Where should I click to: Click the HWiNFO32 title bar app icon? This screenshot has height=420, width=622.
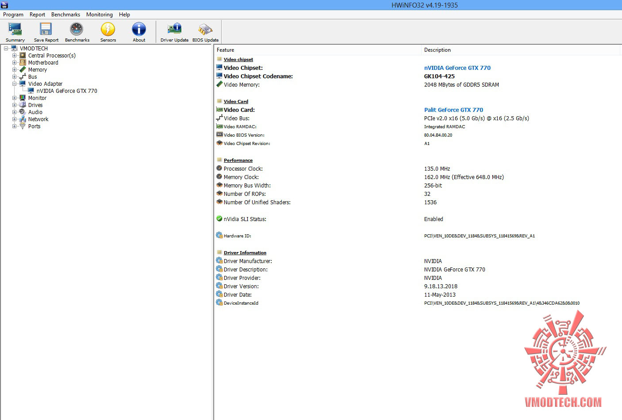click(x=4, y=5)
